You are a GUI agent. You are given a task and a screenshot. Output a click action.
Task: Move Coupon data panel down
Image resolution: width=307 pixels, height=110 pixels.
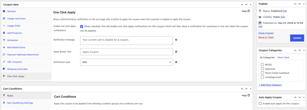click(x=246, y=4)
